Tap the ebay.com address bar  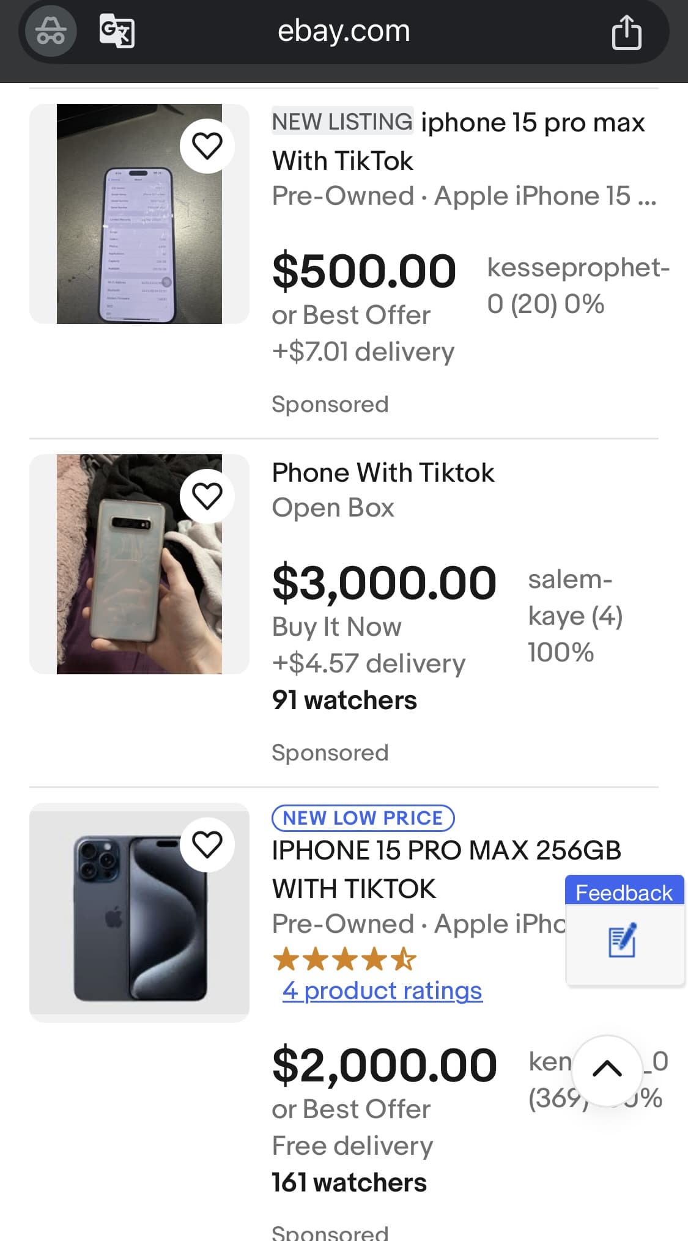coord(344,31)
